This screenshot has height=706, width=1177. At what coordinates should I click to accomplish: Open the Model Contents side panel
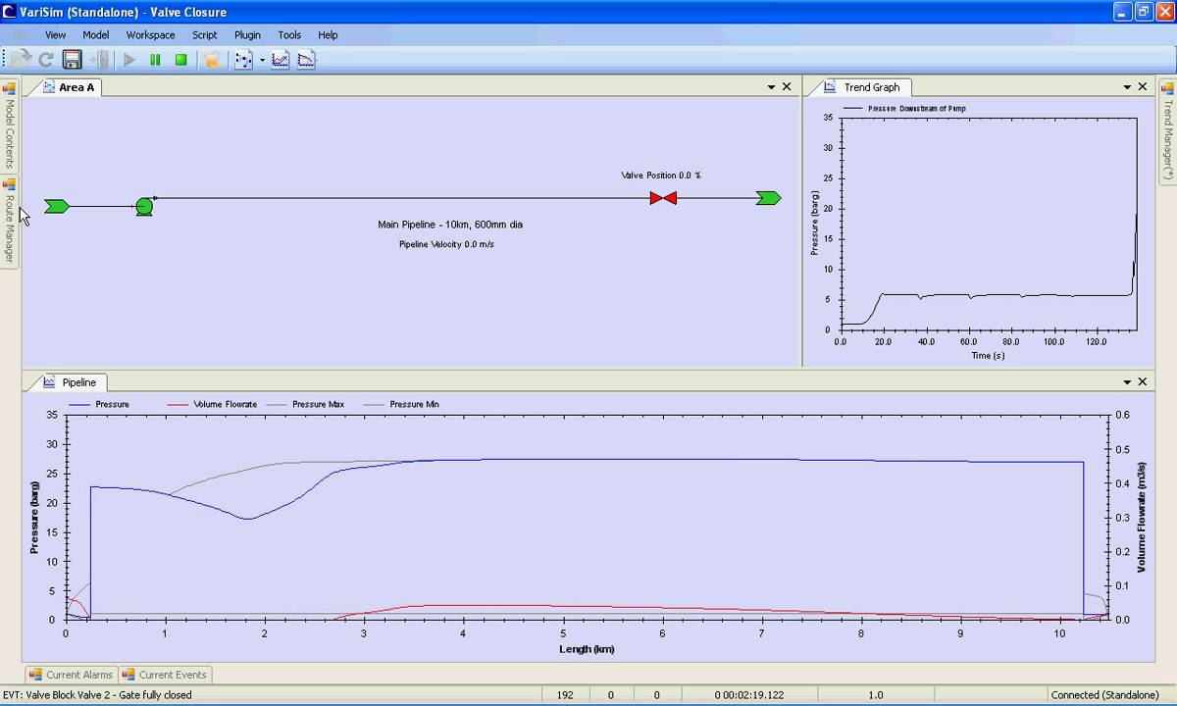click(x=9, y=126)
